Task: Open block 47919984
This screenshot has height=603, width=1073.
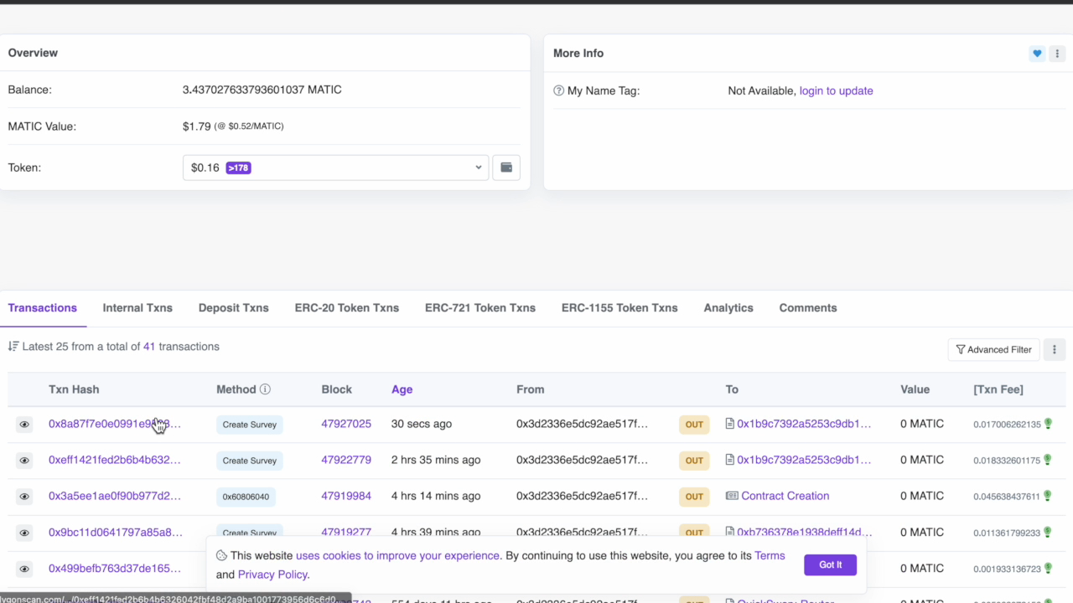Action: [x=346, y=496]
